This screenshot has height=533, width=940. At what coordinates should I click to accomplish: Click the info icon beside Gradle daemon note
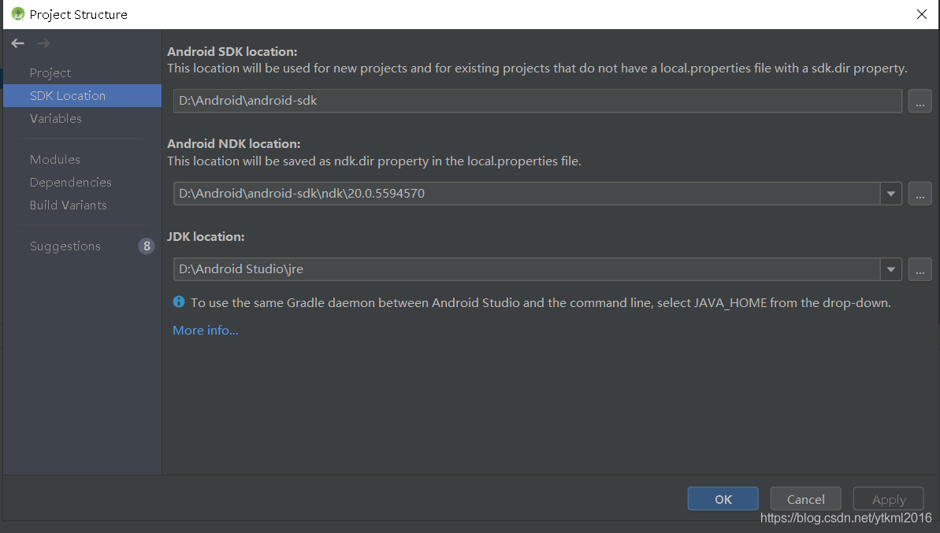click(179, 302)
